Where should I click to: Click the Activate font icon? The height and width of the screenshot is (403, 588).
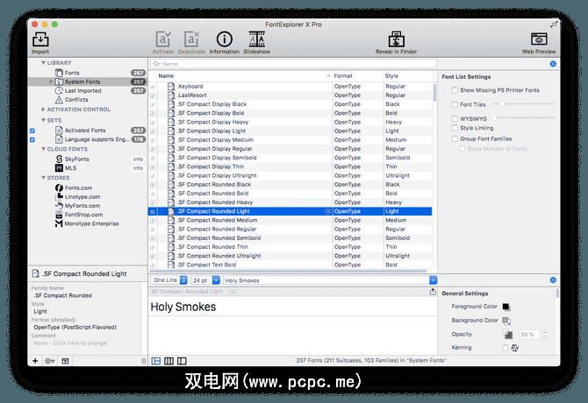coord(162,39)
